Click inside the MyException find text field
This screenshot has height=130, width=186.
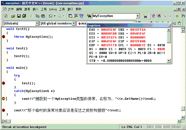tap(114, 16)
